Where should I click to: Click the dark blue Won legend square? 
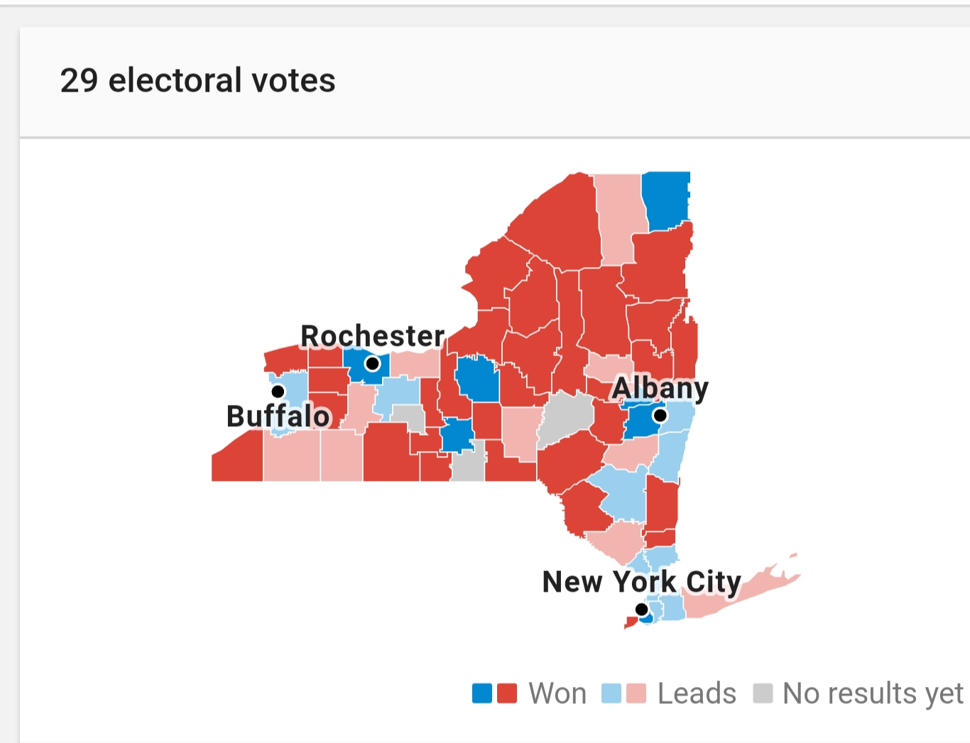tap(482, 693)
